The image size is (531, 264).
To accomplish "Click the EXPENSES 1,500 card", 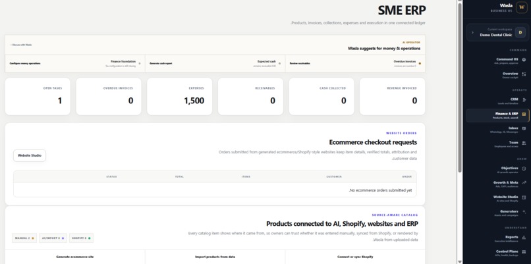I will [179, 97].
